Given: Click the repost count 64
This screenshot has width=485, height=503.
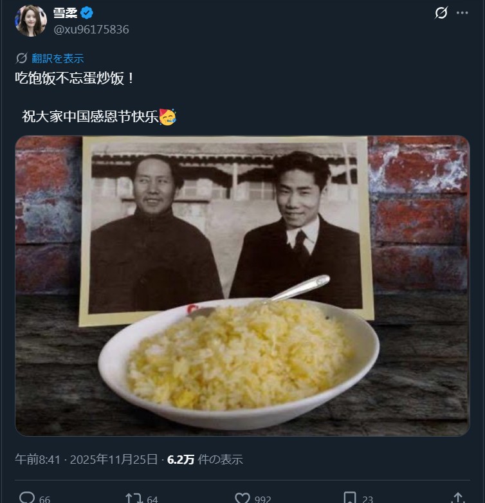Looking at the screenshot, I should (152, 499).
